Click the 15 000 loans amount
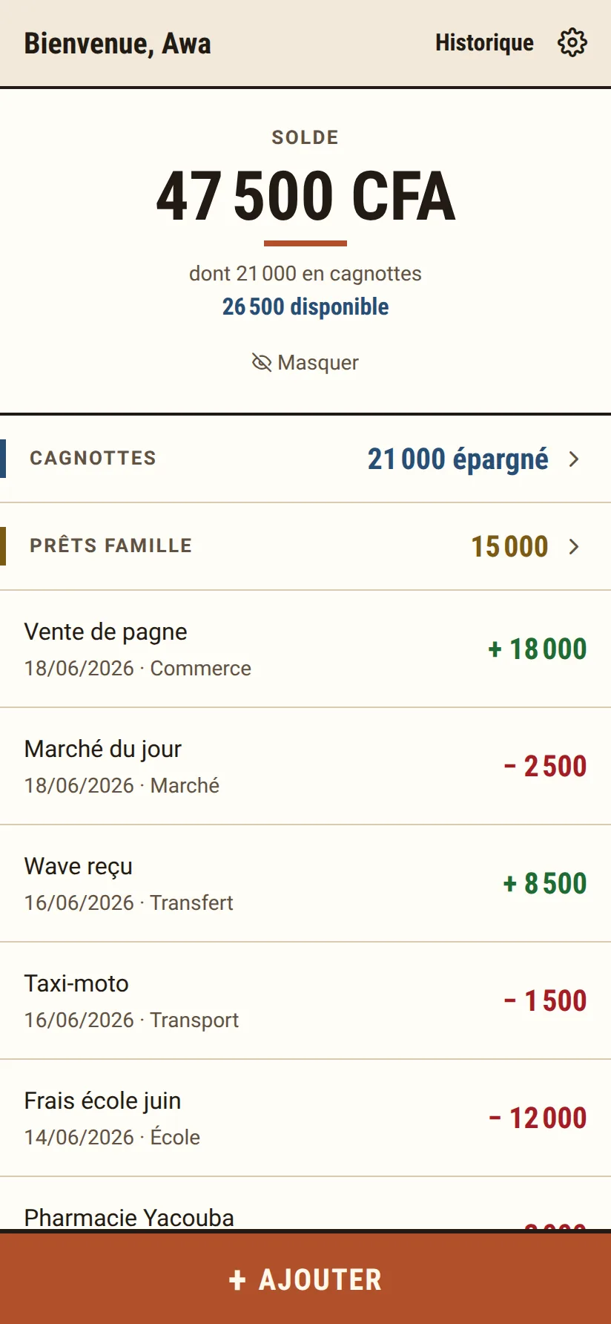 [509, 546]
